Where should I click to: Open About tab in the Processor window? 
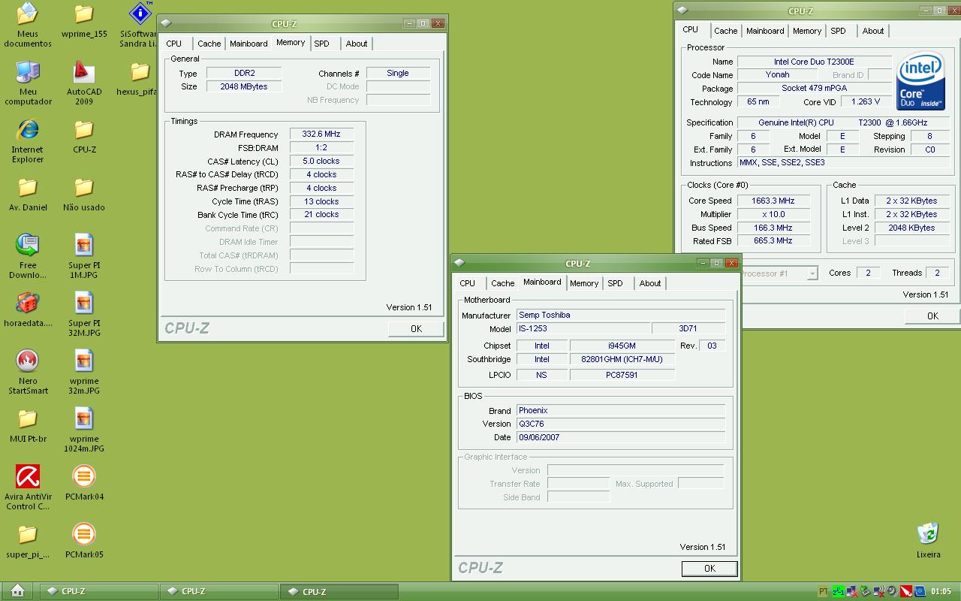coord(873,31)
